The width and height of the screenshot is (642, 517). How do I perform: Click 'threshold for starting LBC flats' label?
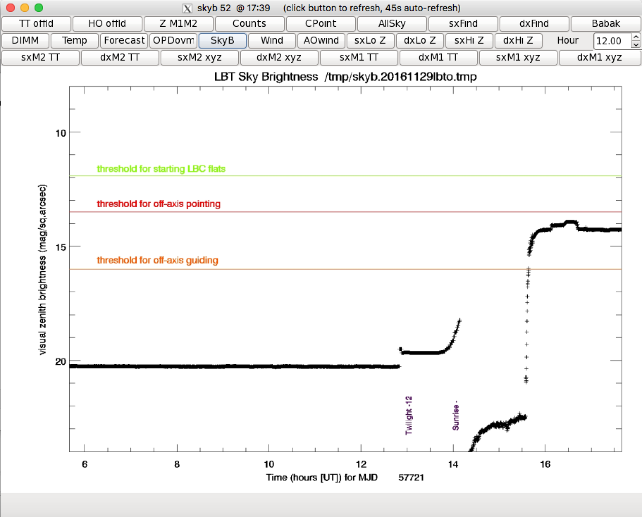tap(161, 169)
